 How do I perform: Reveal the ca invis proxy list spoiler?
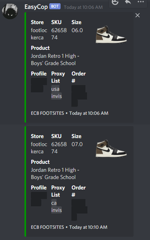(57, 206)
